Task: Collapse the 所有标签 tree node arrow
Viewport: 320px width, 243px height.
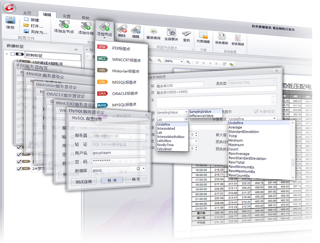Action: click(7, 54)
